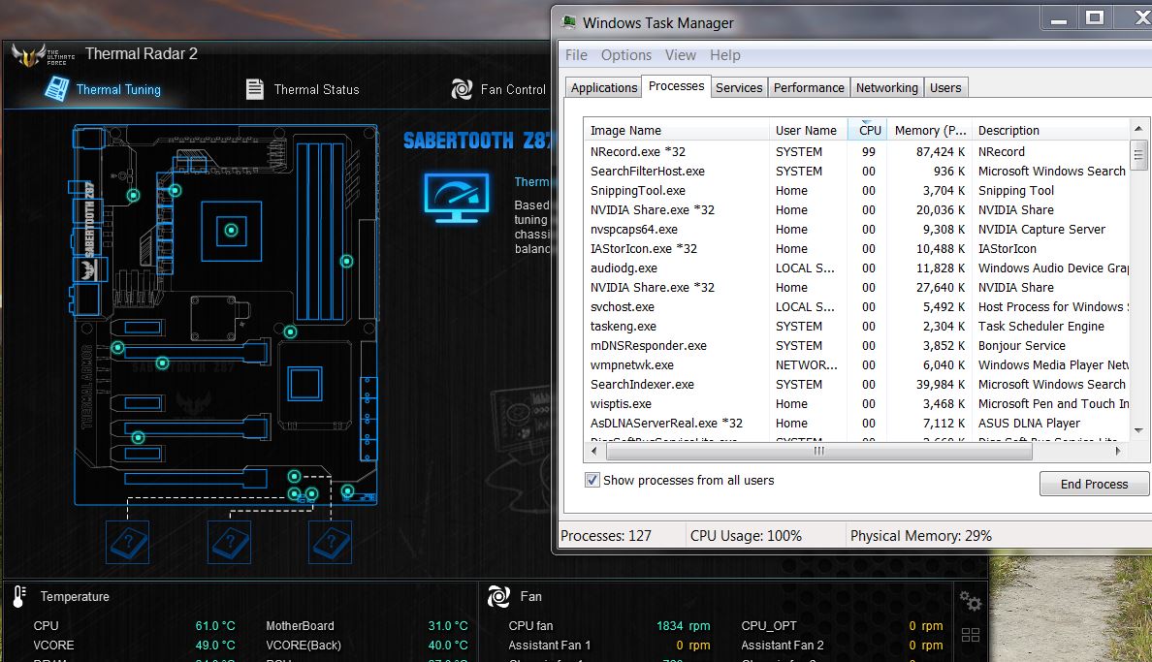This screenshot has width=1152, height=662.
Task: Click the horizontal scrollbar thumb in process list
Action: (x=817, y=451)
